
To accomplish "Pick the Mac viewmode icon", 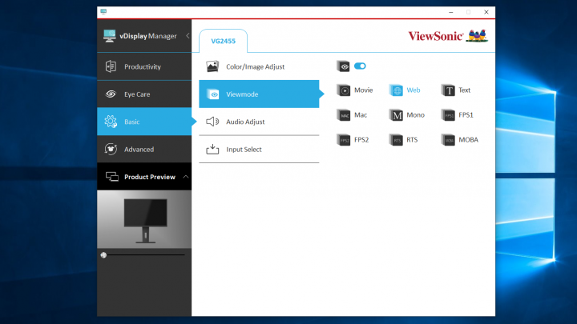I will pos(343,115).
